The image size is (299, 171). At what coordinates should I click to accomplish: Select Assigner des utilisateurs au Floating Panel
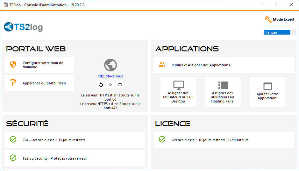point(223,92)
